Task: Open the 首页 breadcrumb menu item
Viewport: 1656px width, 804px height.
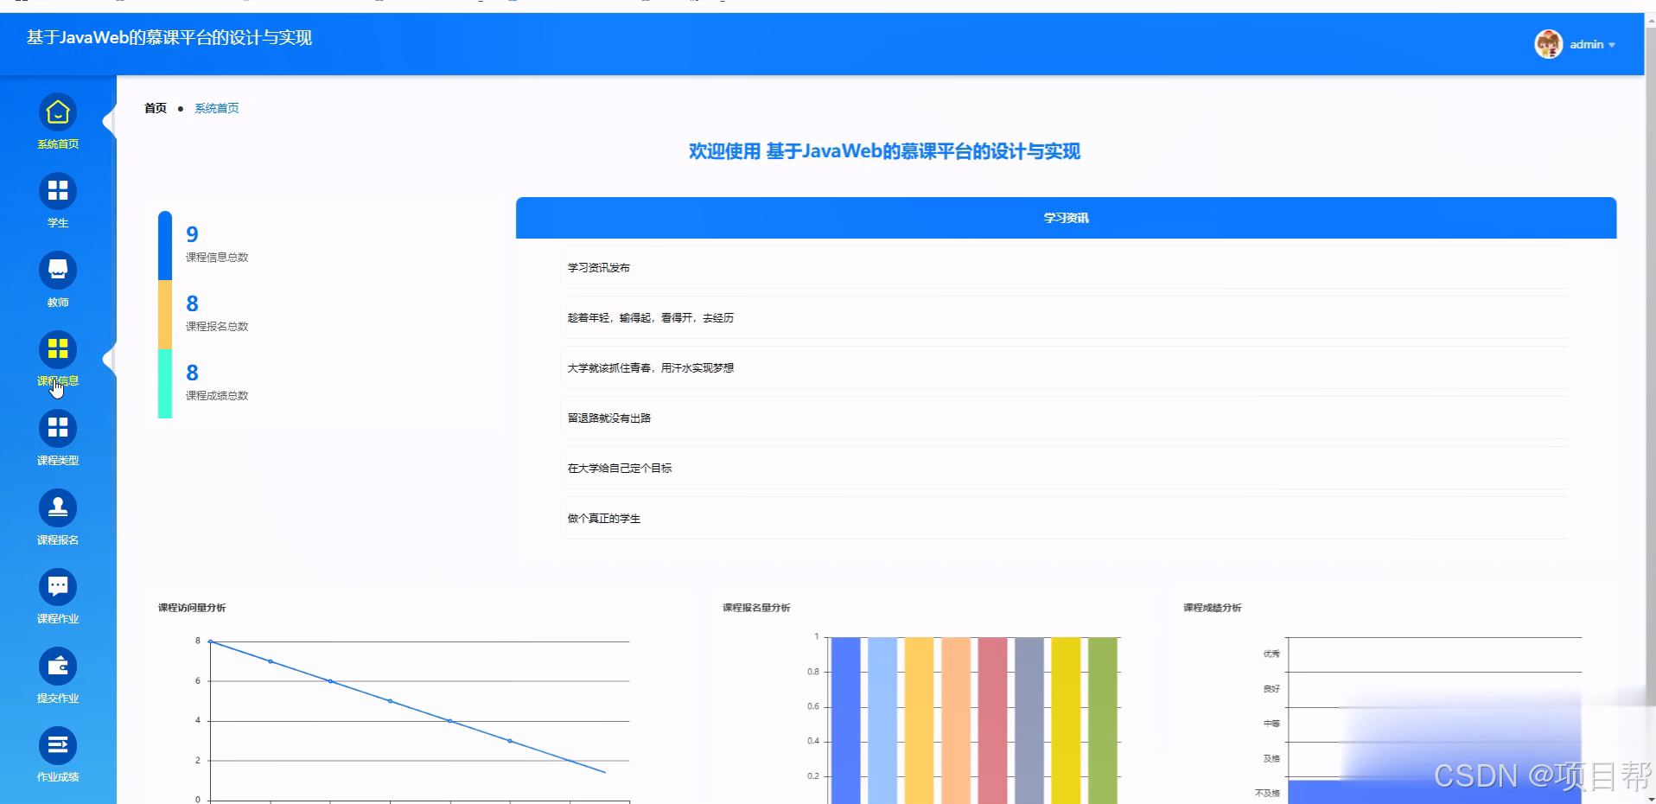Action: pos(155,108)
